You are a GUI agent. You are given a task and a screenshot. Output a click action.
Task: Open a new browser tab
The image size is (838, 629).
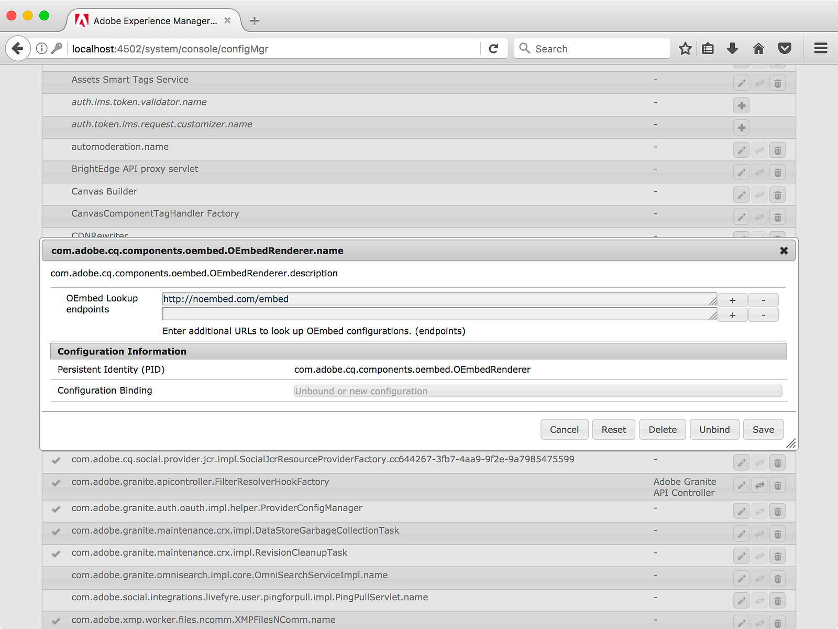tap(255, 21)
